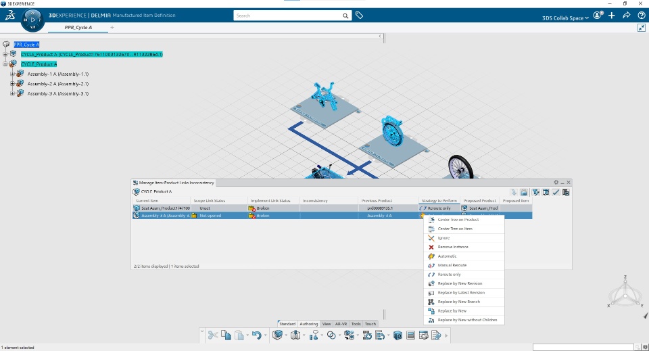
Task: Click the Copy icon in action bar
Action: [x=226, y=335]
